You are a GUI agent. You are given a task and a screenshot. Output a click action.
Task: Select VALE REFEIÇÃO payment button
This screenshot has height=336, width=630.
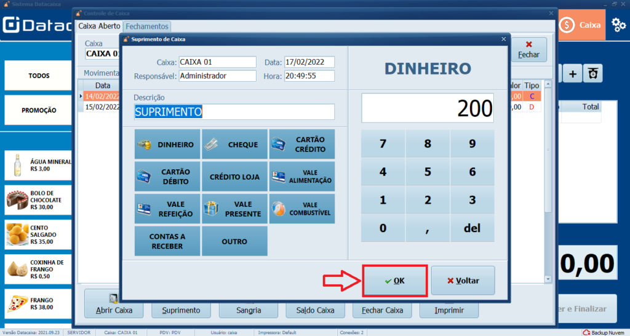coord(167,209)
